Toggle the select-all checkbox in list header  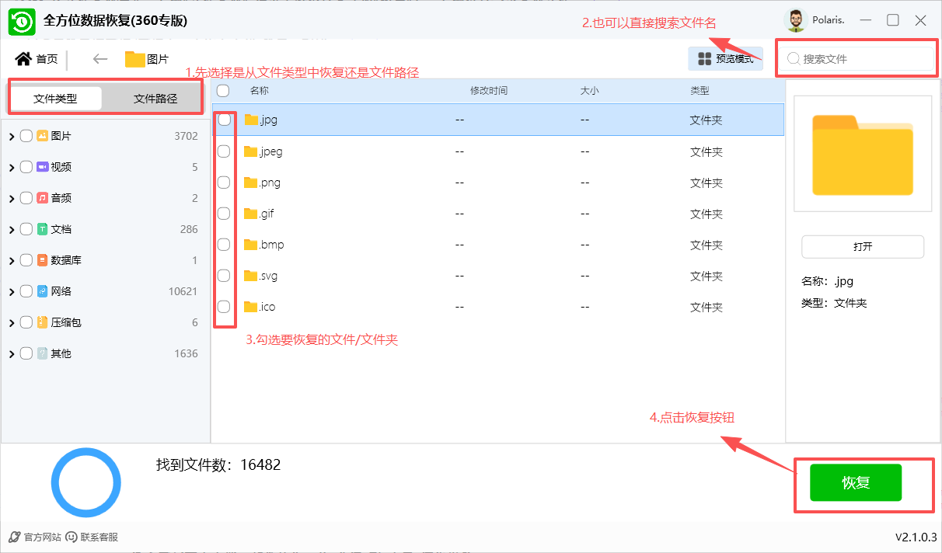[x=224, y=91]
